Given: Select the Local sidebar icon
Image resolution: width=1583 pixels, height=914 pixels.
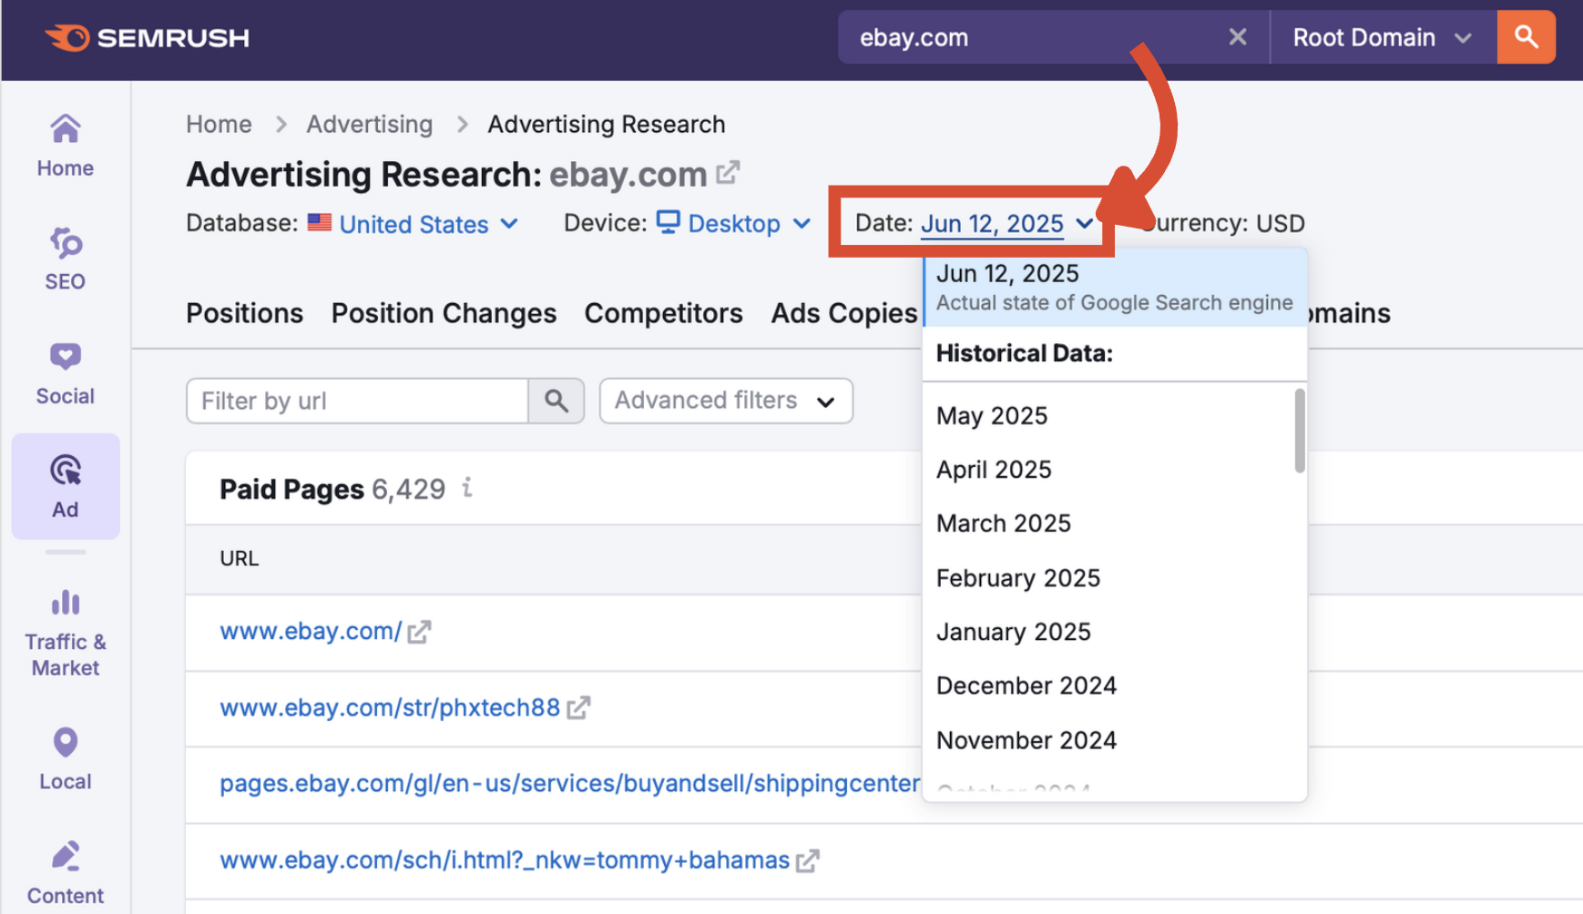Looking at the screenshot, I should [x=65, y=757].
